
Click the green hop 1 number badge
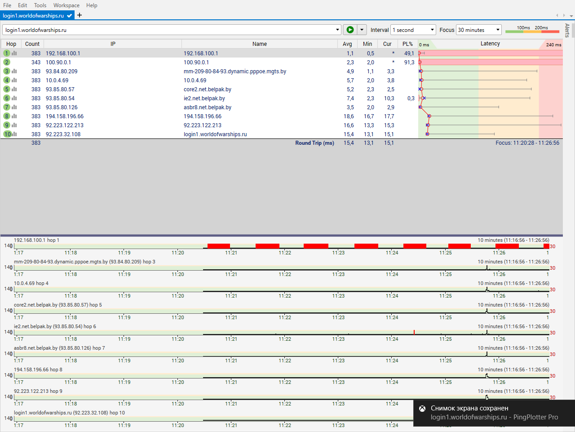tap(7, 53)
